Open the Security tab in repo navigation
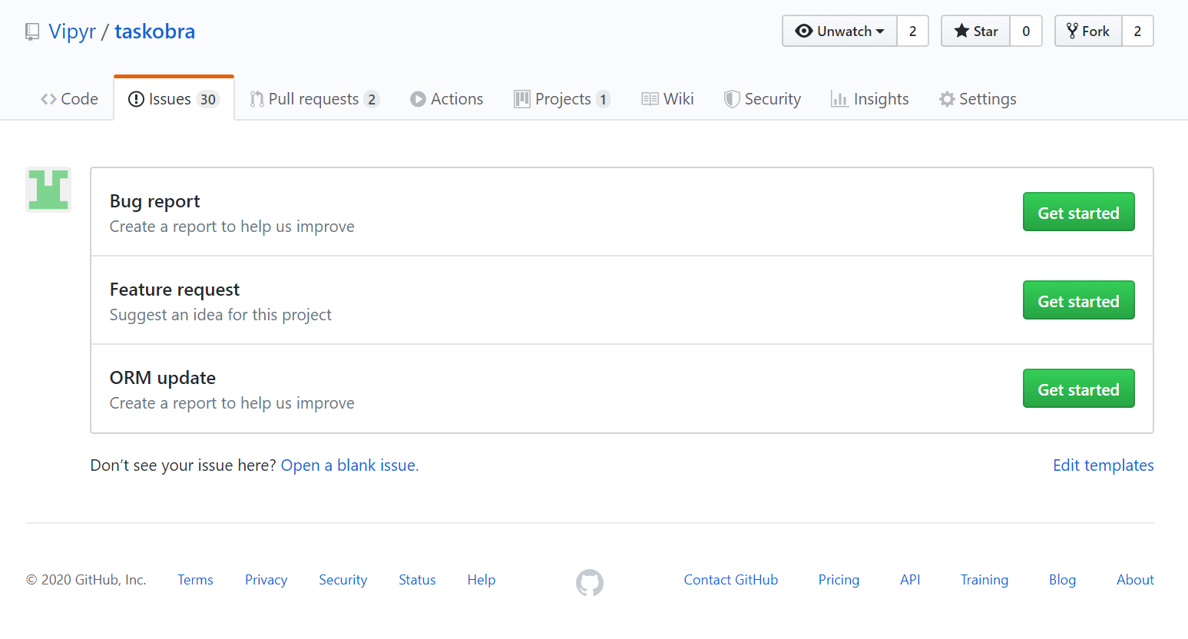The width and height of the screenshot is (1188, 639). [763, 99]
